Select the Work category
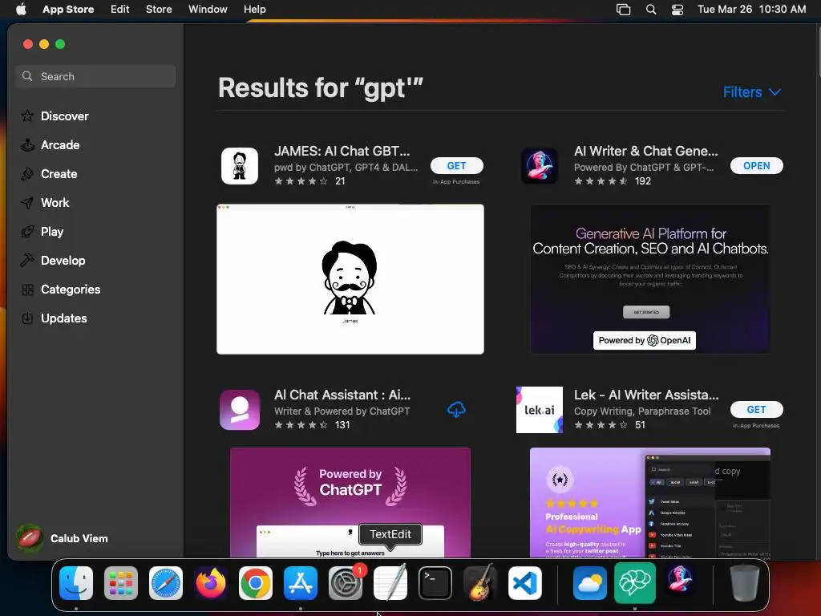This screenshot has height=616, width=821. pos(45,202)
